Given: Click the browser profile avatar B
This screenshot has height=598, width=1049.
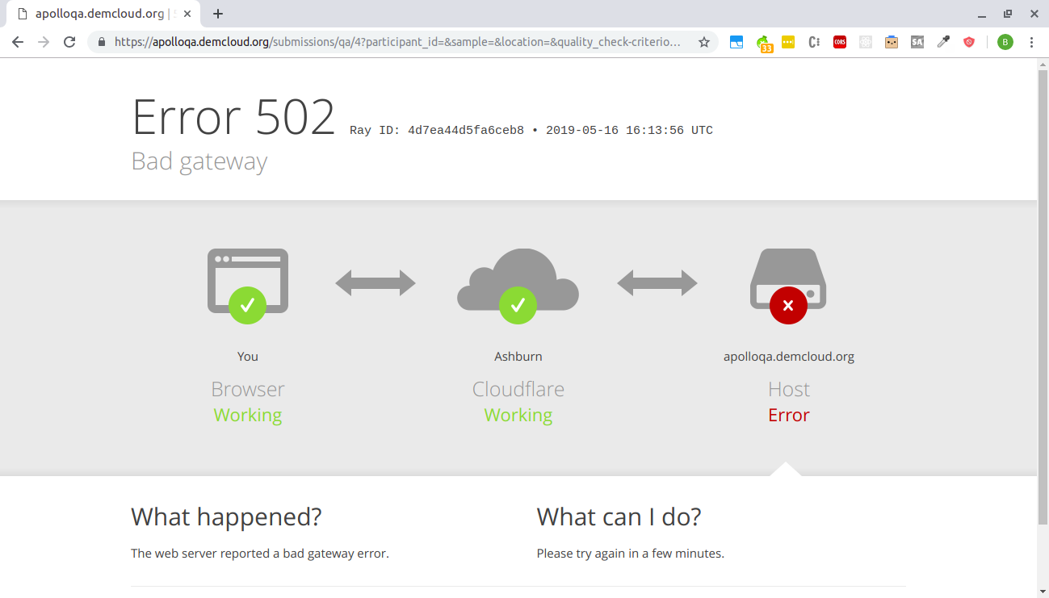Looking at the screenshot, I should click(1005, 42).
